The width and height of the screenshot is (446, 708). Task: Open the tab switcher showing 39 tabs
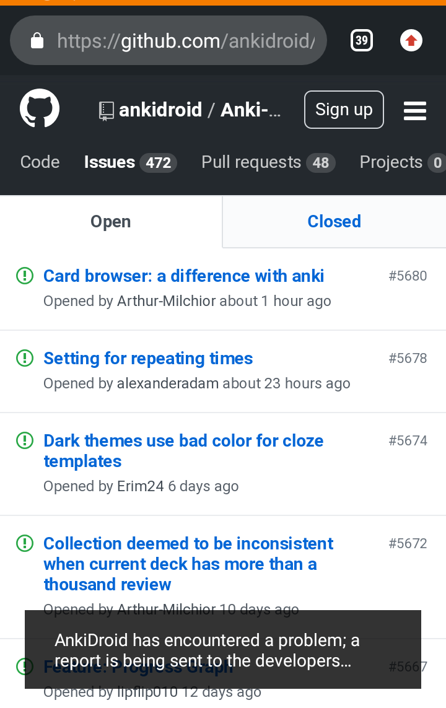point(362,41)
